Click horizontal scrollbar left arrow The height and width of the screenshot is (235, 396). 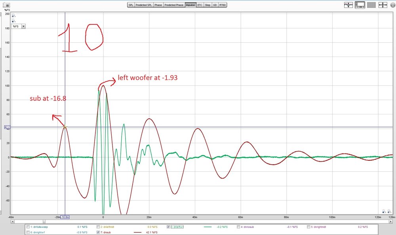13,222
